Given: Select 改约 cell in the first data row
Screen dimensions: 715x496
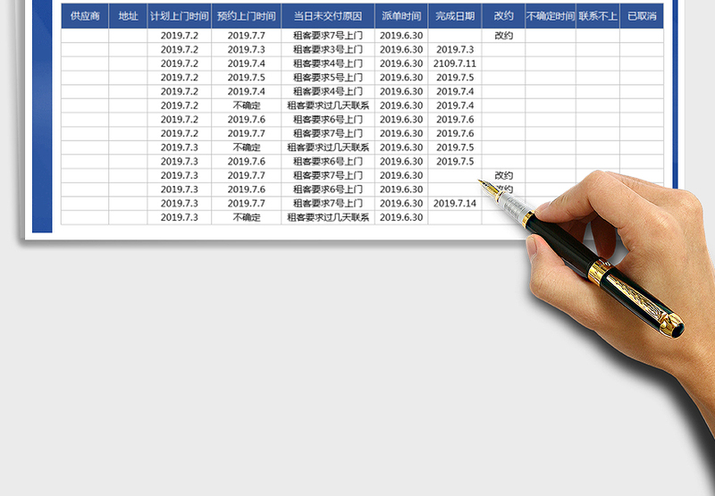Looking at the screenshot, I should point(503,36).
